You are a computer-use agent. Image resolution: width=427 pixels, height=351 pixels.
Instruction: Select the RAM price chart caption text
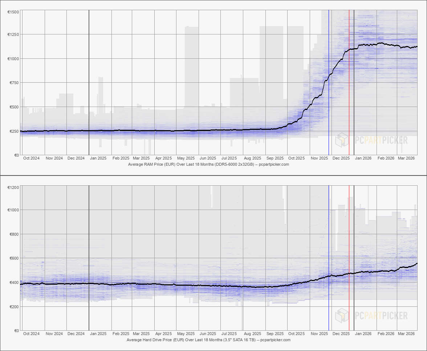tap(208, 164)
